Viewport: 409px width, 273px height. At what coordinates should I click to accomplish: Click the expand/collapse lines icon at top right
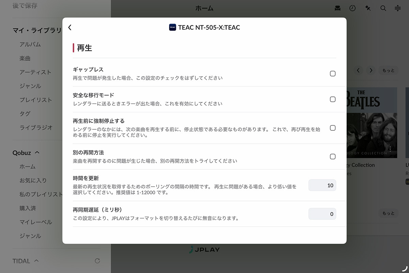point(398,9)
